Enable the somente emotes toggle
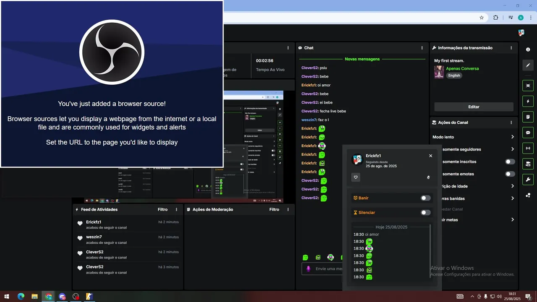 tap(510, 174)
